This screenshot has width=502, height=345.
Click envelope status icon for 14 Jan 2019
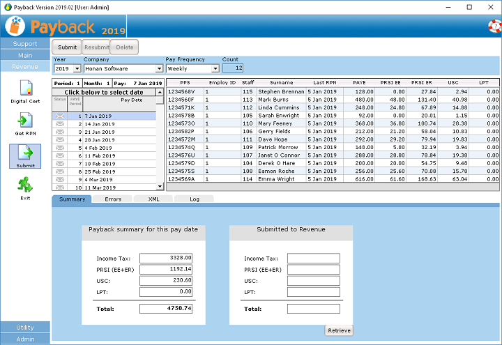59,123
